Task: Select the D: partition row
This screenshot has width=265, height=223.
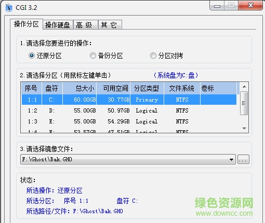Action: (129, 110)
